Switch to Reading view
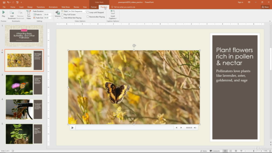 (x=236, y=151)
